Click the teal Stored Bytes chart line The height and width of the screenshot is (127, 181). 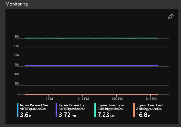[91, 38]
